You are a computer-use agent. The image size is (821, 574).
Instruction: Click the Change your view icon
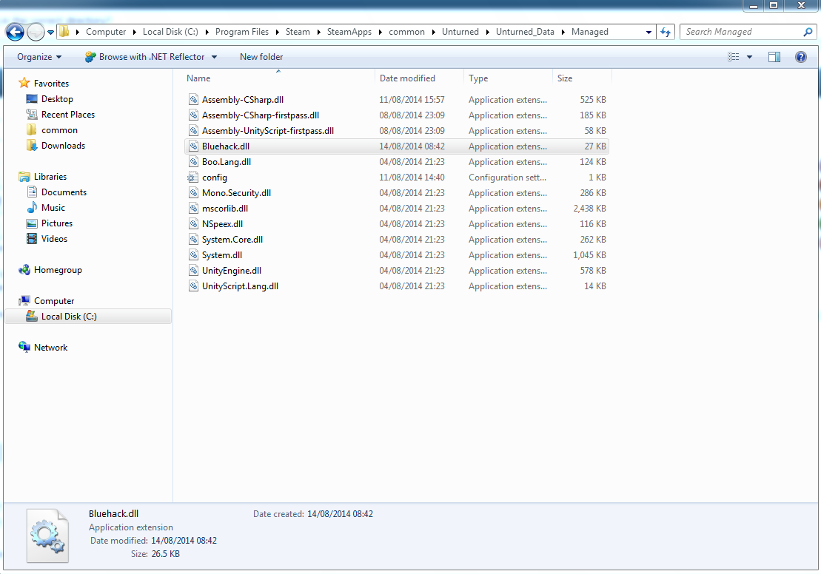coord(734,56)
